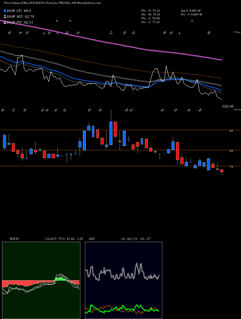This screenshot has height=319, width=241.
Task: Click the large red candlestick that crosses the 83 line
Action: point(177,151)
